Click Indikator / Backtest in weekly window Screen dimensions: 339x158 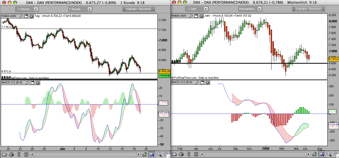(x=309, y=9)
